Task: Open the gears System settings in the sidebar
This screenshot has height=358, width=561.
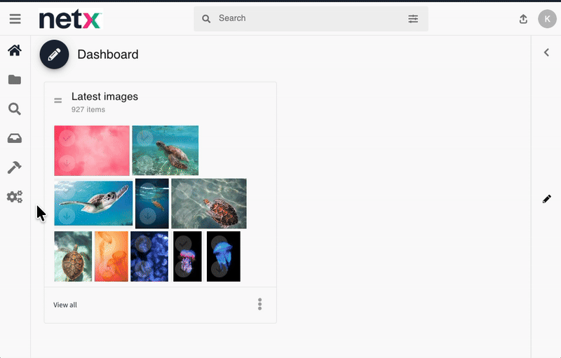Action: (15, 197)
